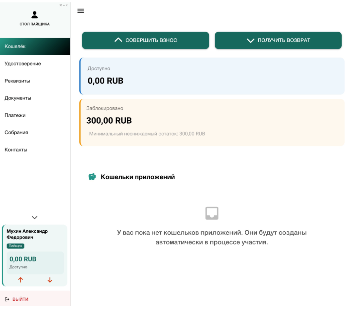
Task: Click the user avatar above СТОЛ ПАЙЩИКА
Action: tap(35, 15)
